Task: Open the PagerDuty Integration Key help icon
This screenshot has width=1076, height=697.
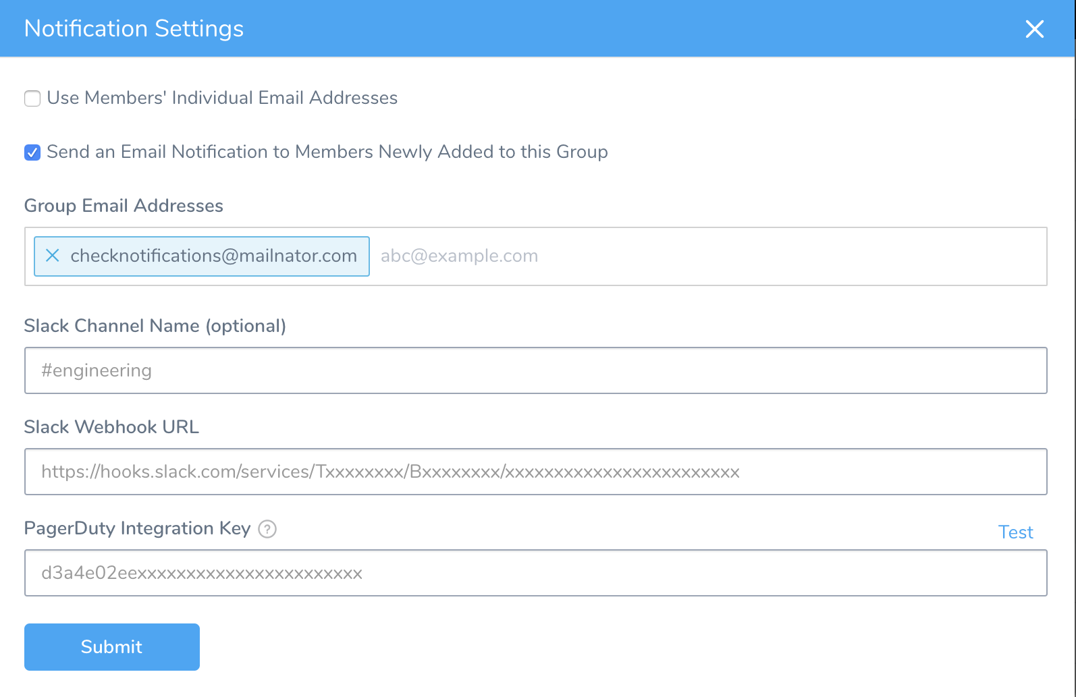Action: coord(267,529)
